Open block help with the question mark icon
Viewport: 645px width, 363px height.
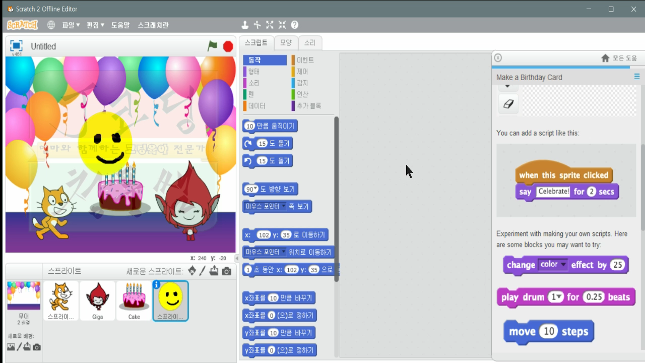click(295, 24)
